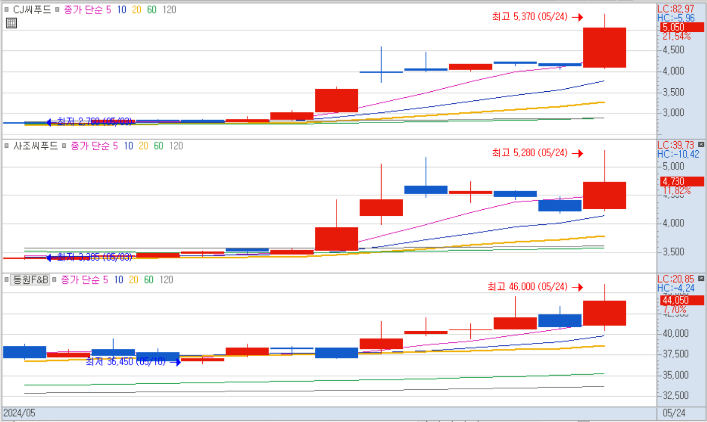Select 종가 단순 5 in CJ씨푸드 chart
707x422 pixels.
click(87, 10)
